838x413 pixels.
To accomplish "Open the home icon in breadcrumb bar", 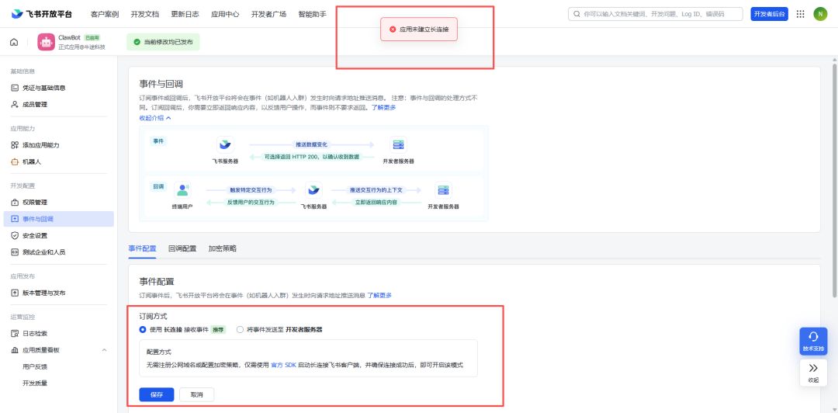I will pos(14,42).
